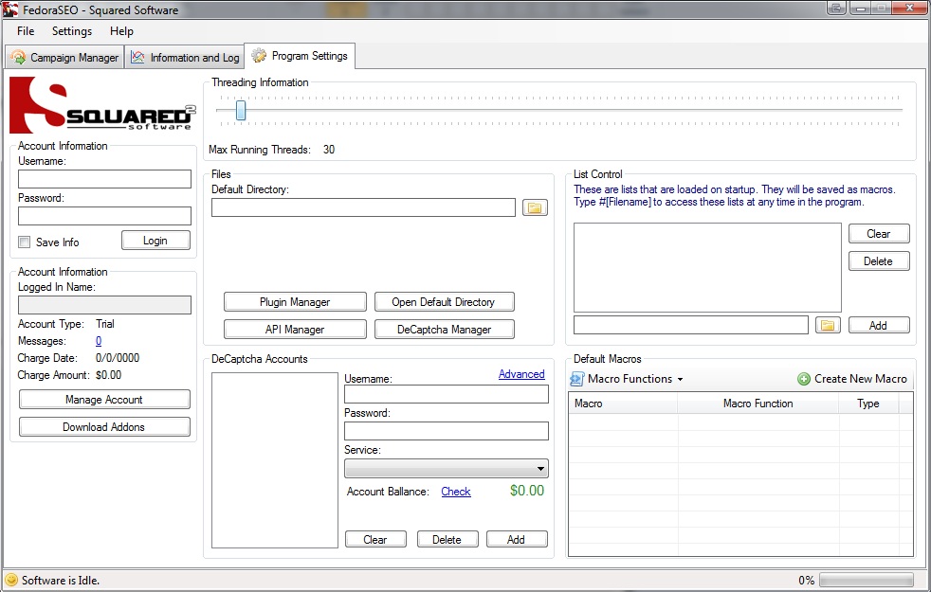Click the Macro column header
The height and width of the screenshot is (592, 931).
(x=623, y=404)
